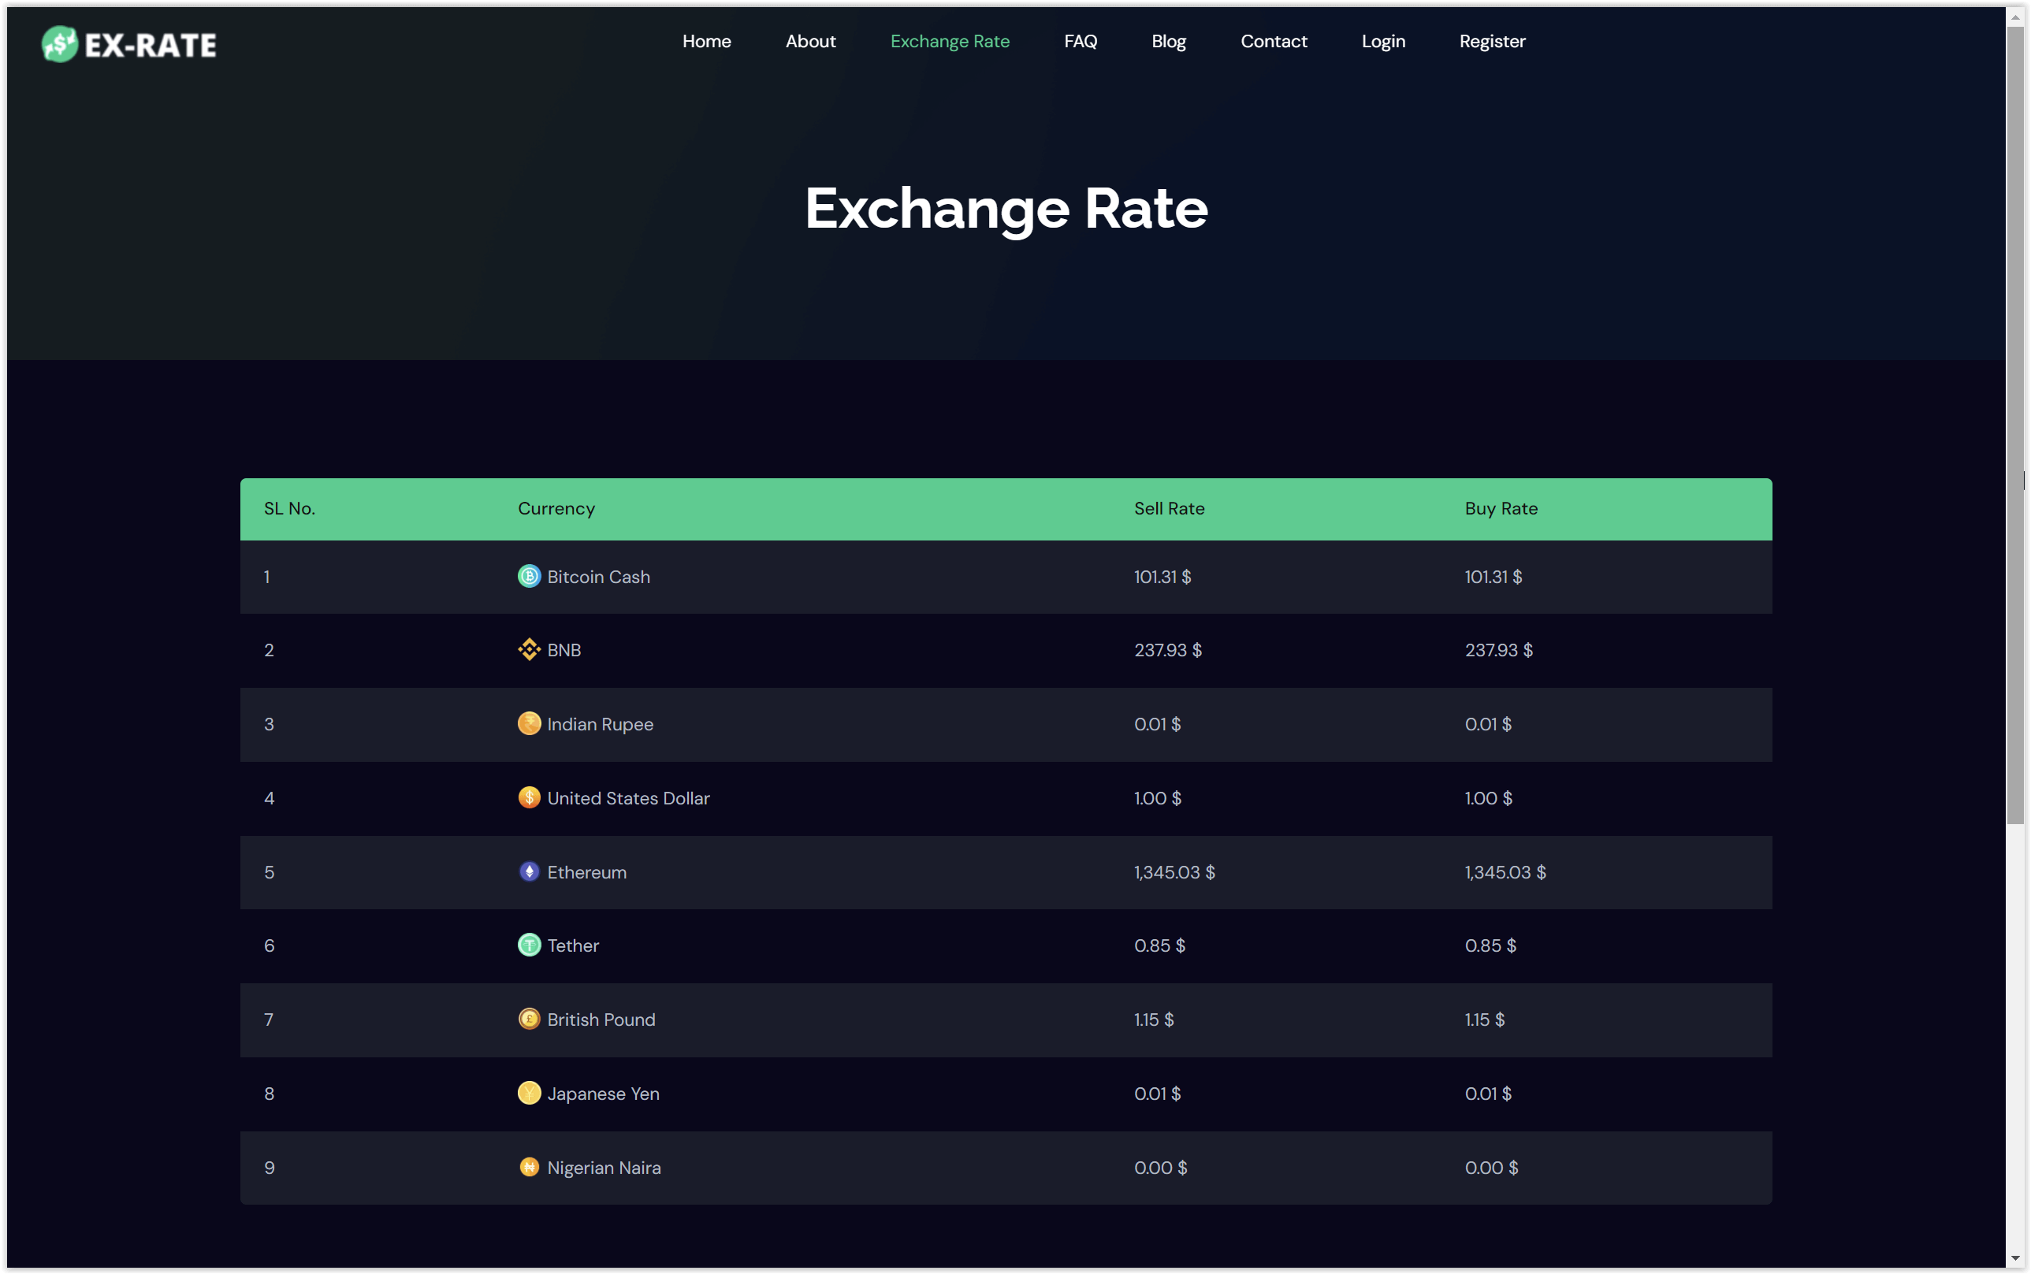The height and width of the screenshot is (1274, 2031).
Task: Click the United States Dollar coin icon
Action: point(528,797)
